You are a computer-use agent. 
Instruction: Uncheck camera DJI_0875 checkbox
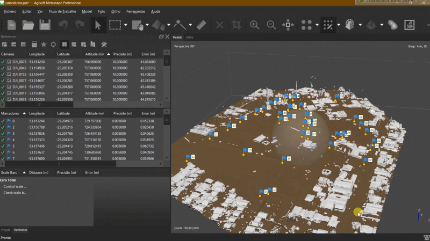pyautogui.click(x=3, y=62)
